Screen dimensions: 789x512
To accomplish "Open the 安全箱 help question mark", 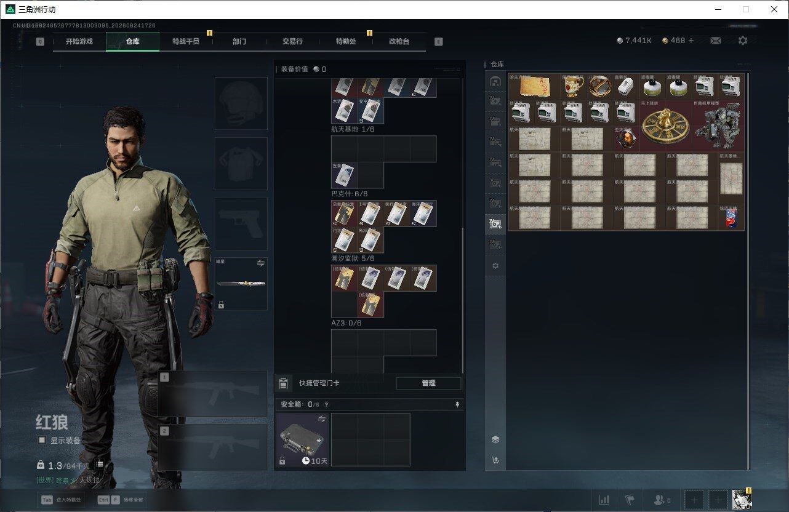I will tap(326, 404).
